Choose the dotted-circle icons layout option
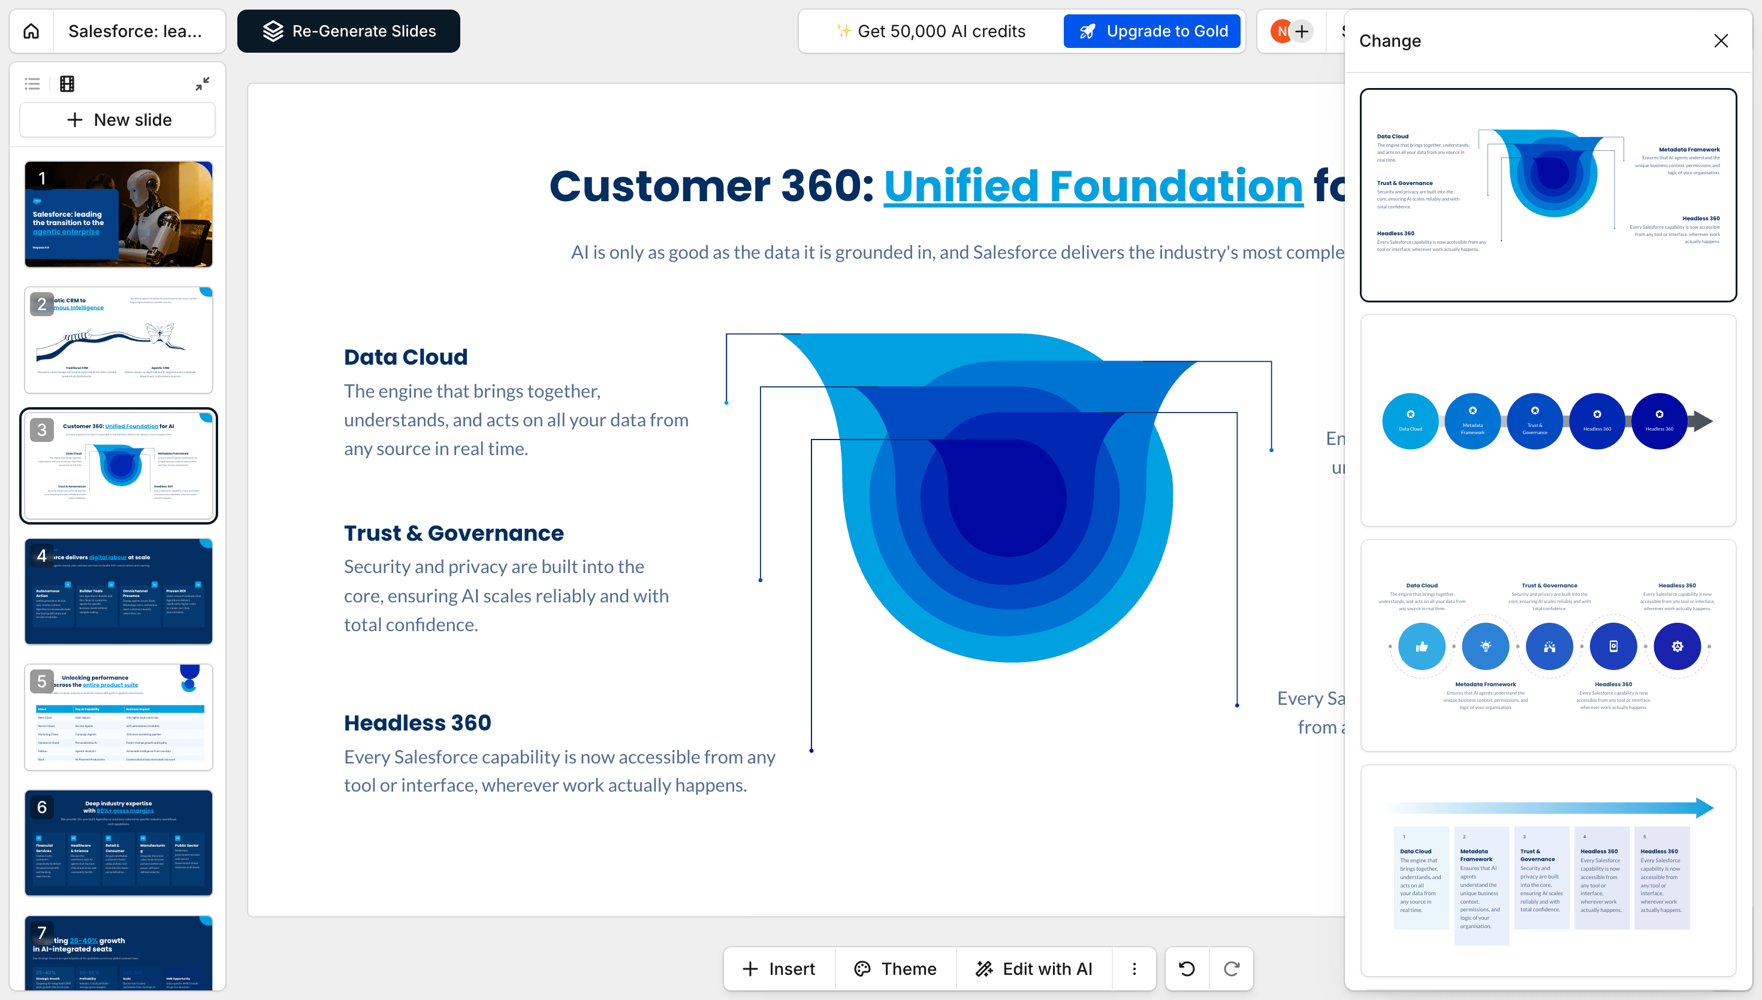Viewport: 1762px width, 1000px height. click(1548, 646)
